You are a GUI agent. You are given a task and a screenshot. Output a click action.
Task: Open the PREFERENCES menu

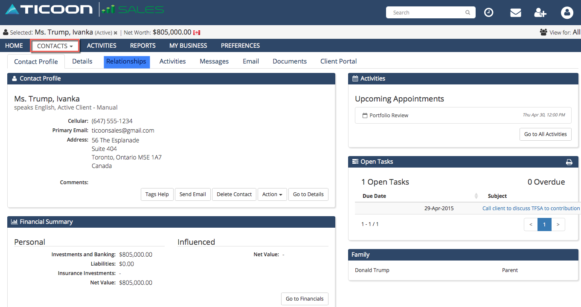click(240, 46)
